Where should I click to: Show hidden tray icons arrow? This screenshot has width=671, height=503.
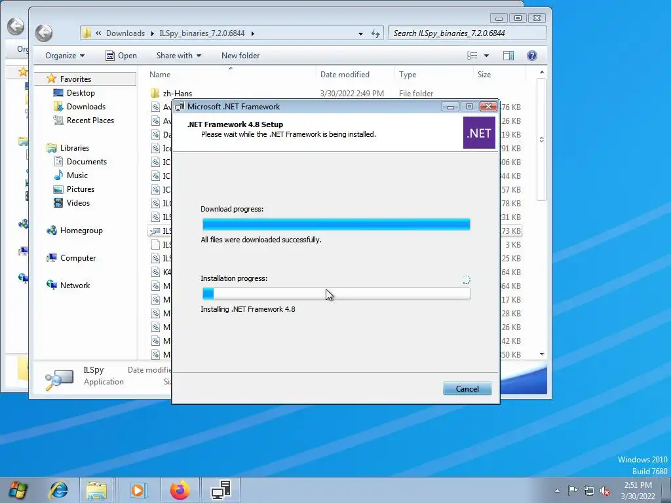tap(557, 491)
